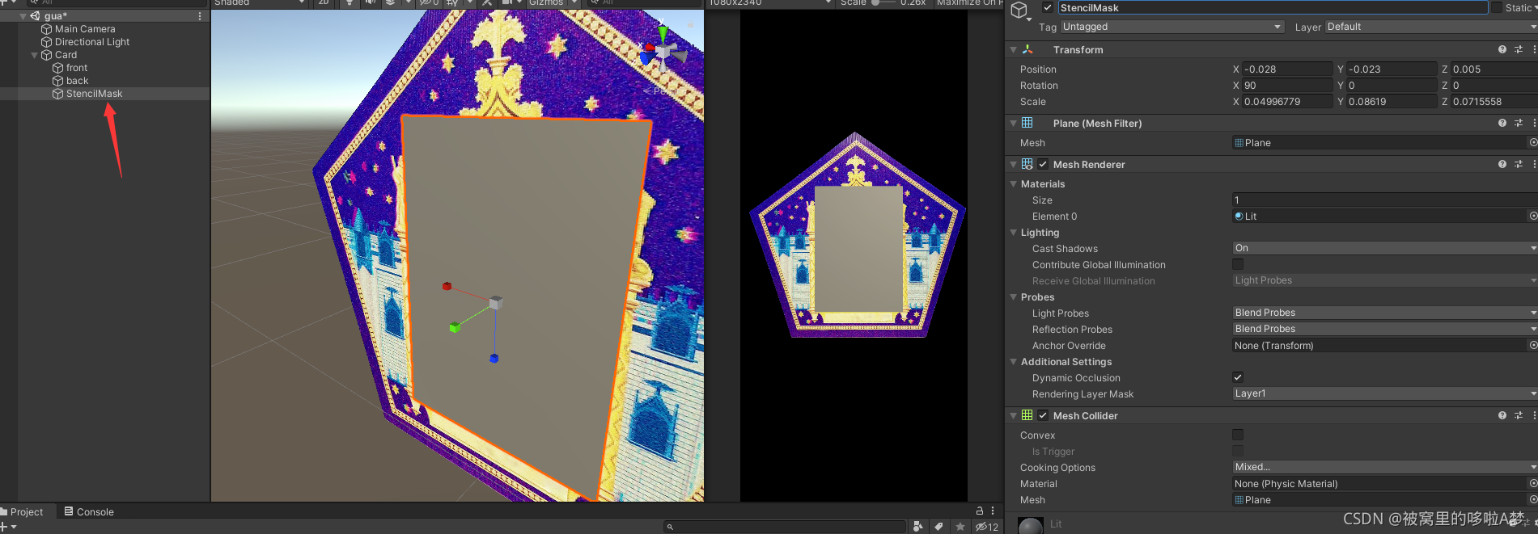Click the Project panel search box
Viewport: 1538px width, 534px height.
coord(785,527)
